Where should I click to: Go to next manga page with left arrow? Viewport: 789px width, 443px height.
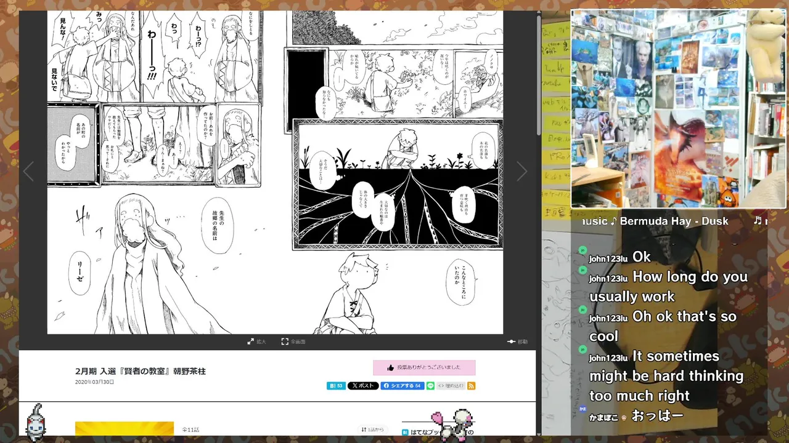click(x=28, y=172)
